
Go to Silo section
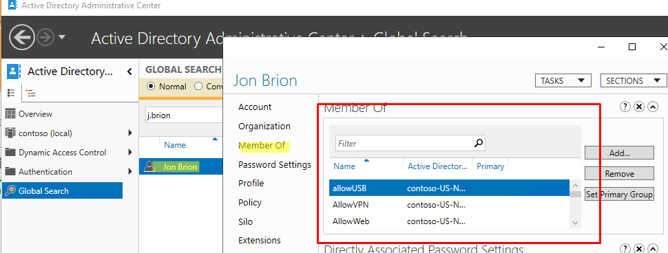pyautogui.click(x=245, y=221)
